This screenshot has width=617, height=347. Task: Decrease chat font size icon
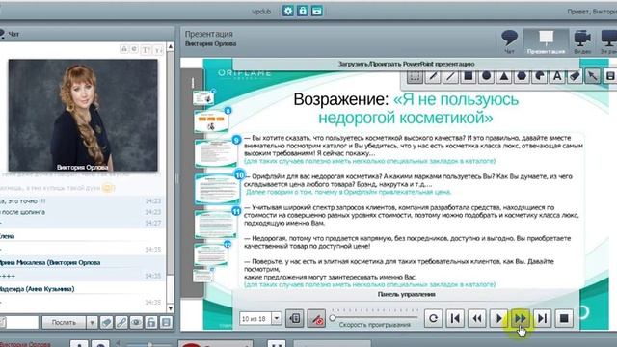click(x=158, y=49)
